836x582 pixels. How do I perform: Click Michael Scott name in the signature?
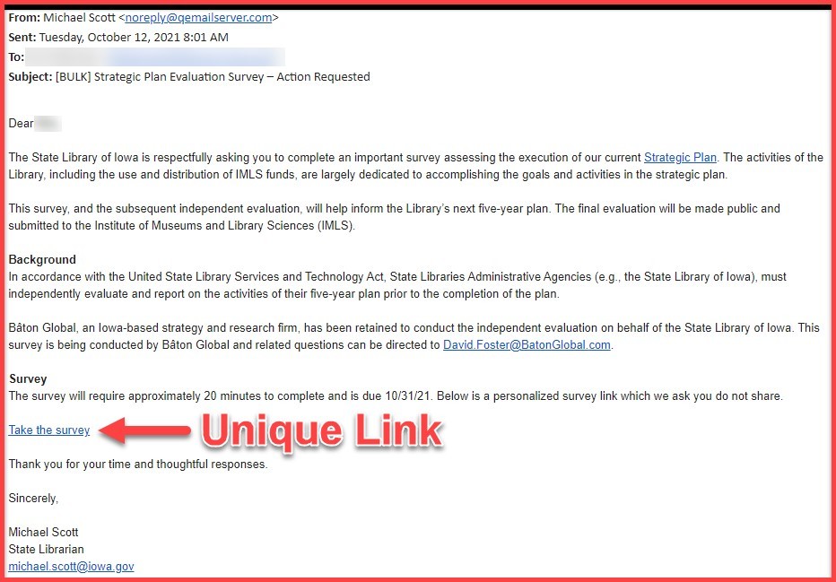coord(43,532)
